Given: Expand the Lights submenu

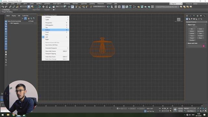Looking at the screenshot, I should click(x=56, y=19).
